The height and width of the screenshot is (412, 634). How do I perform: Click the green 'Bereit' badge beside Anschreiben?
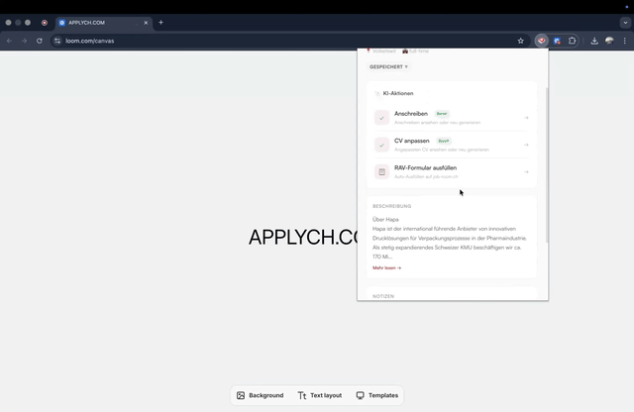click(442, 114)
